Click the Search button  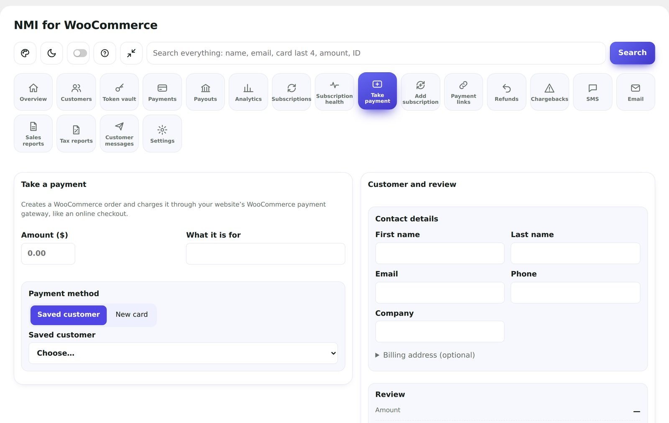click(632, 53)
